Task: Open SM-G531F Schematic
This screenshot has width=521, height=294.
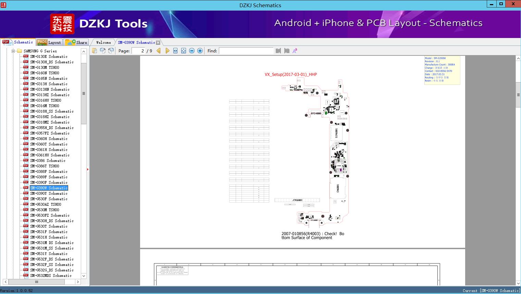Action: 49,232
